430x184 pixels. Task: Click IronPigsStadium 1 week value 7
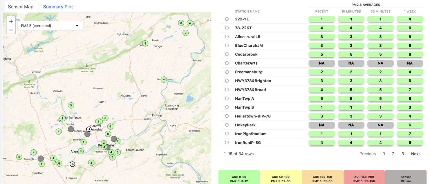pyautogui.click(x=410, y=134)
